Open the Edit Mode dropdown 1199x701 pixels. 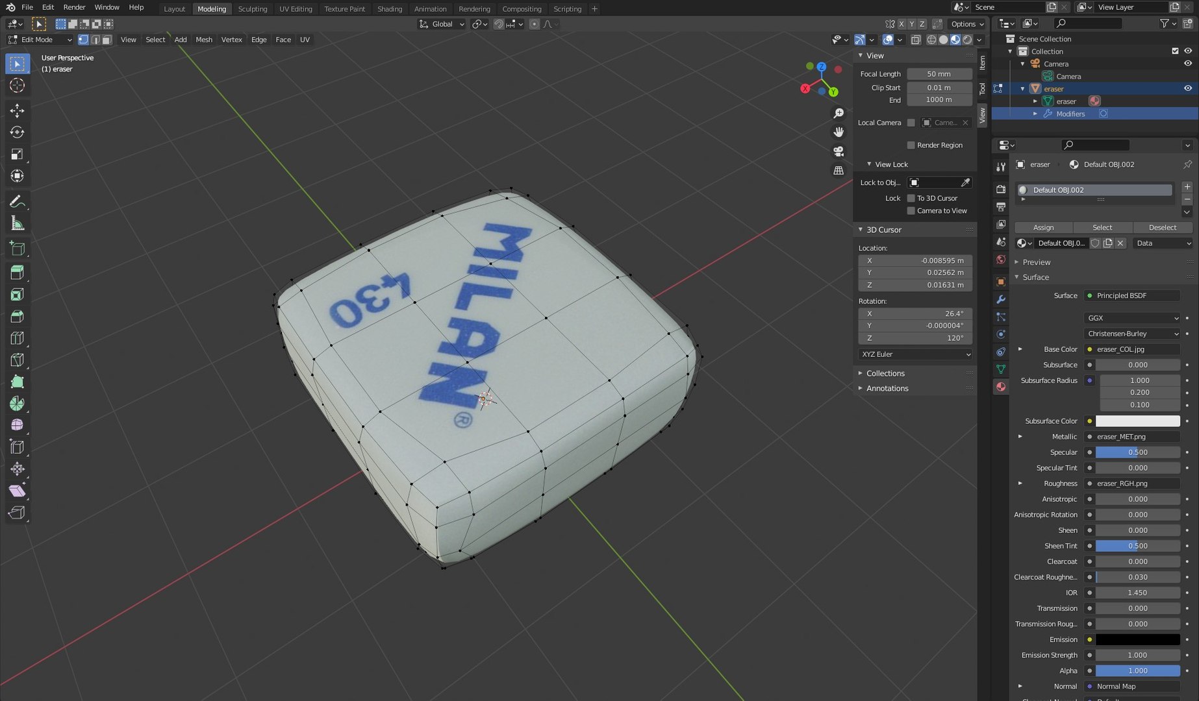[40, 40]
